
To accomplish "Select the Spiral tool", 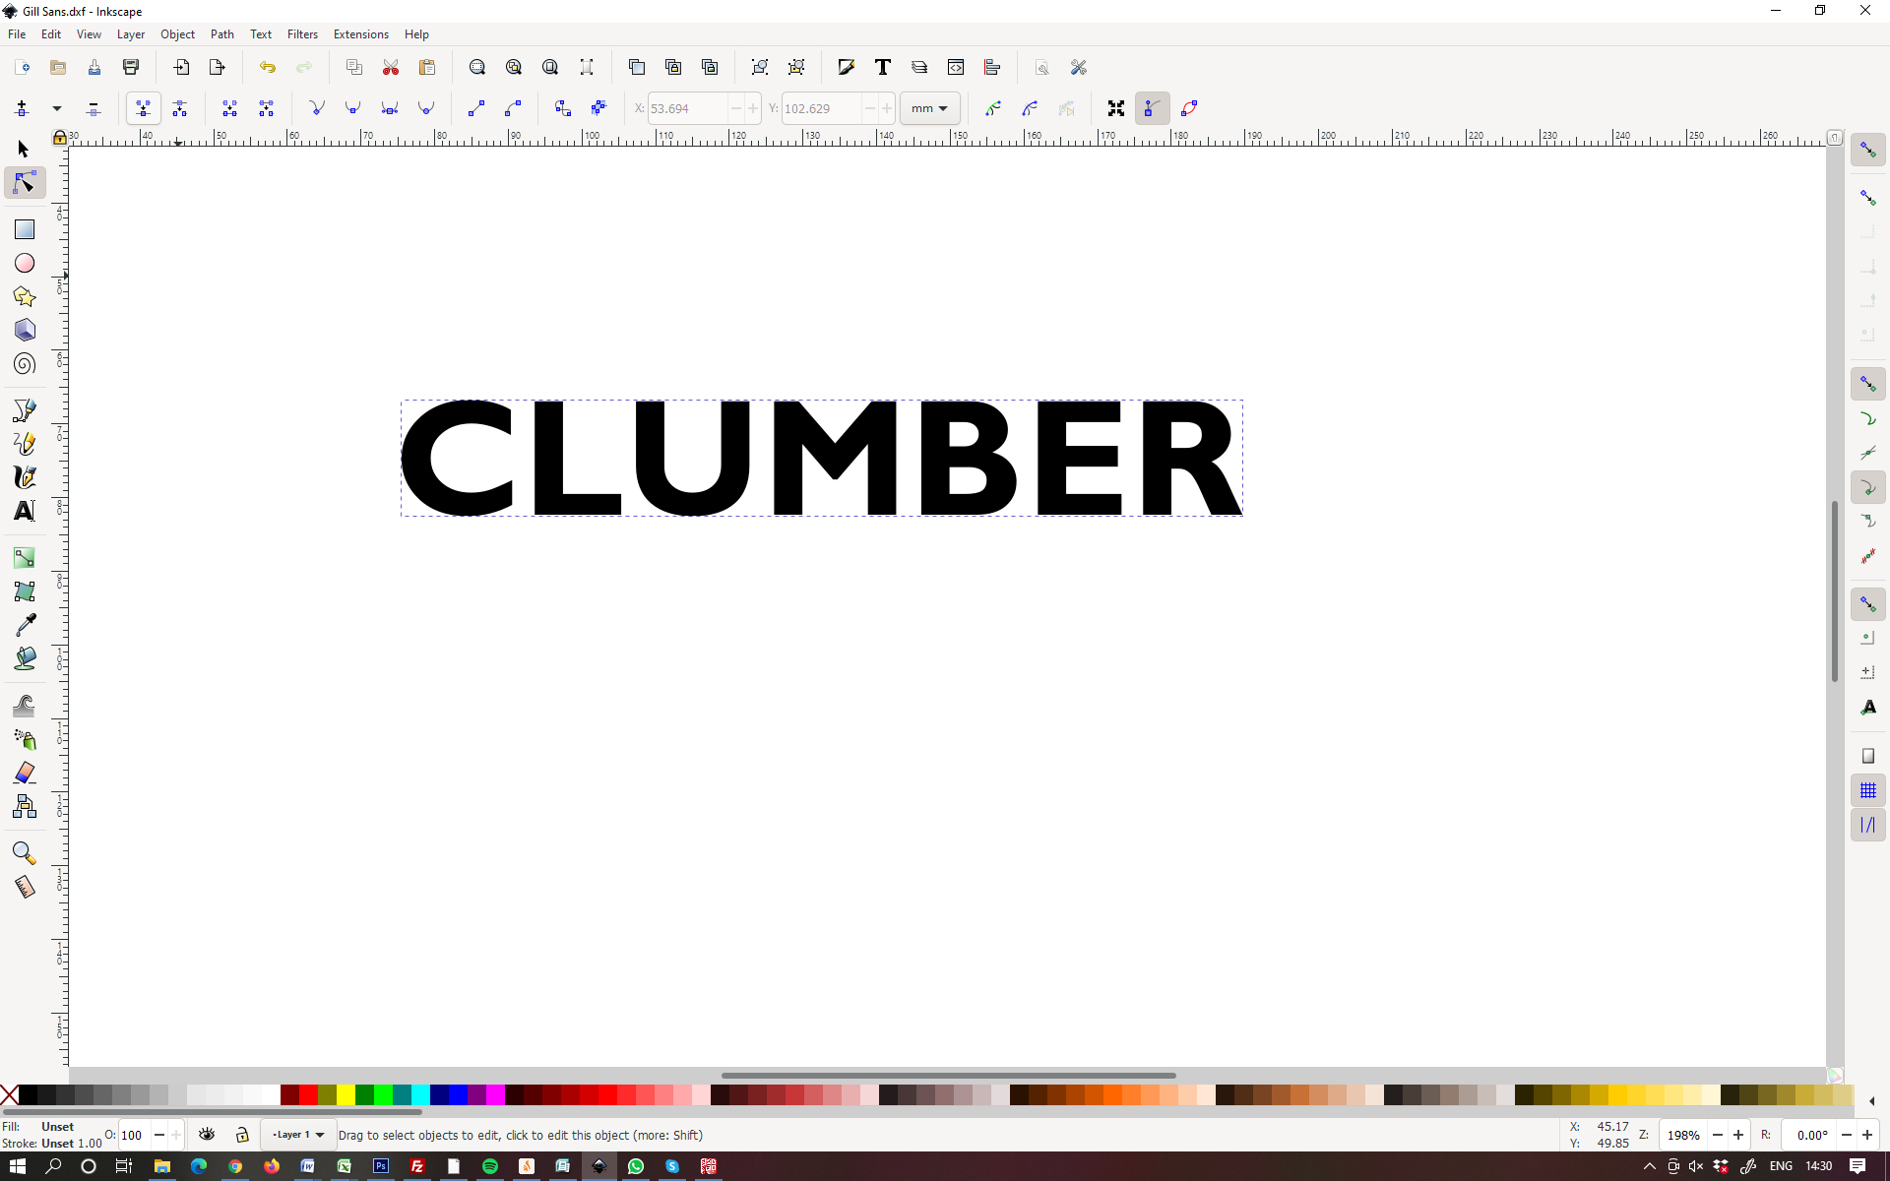I will pos(25,364).
